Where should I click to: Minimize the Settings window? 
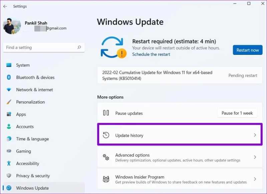pos(235,4)
